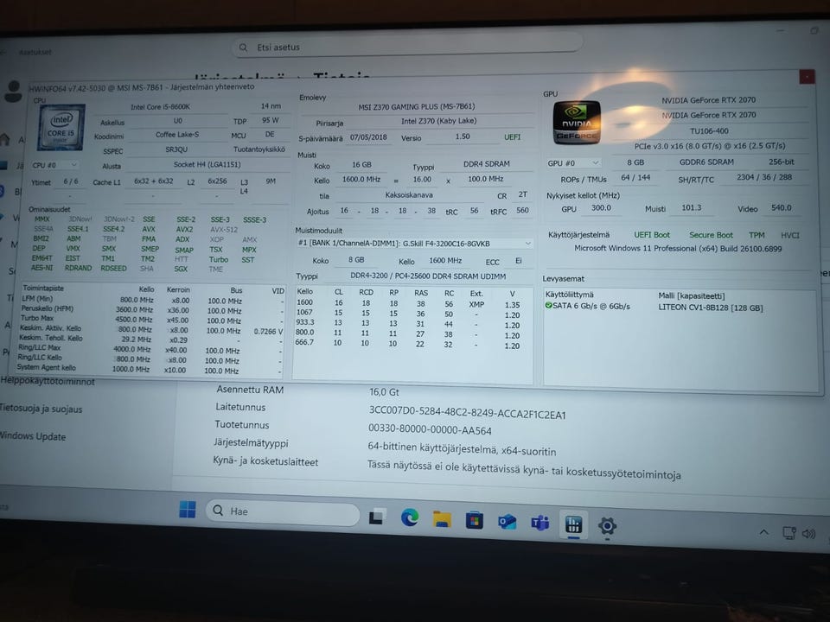Click the green SATA status icon

(548, 306)
